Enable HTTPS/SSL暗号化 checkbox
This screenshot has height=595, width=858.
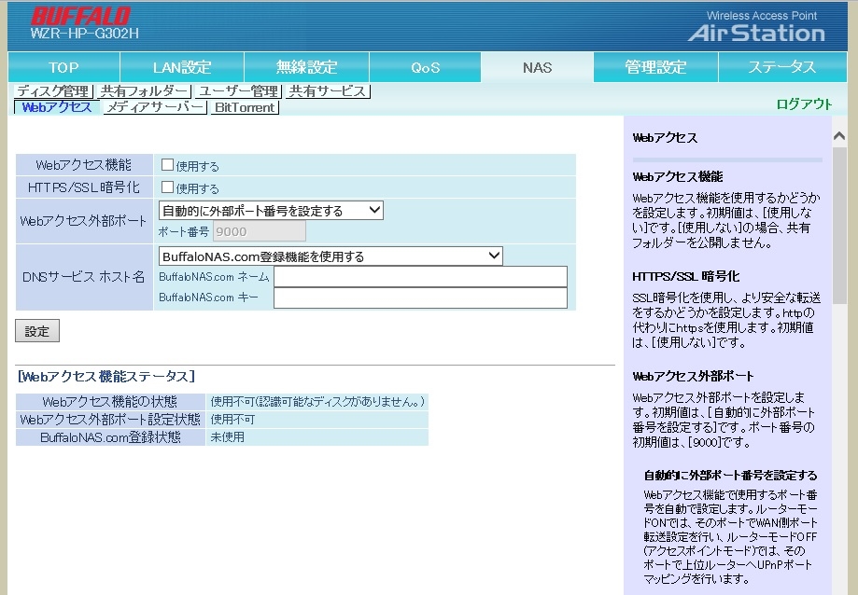click(x=167, y=187)
